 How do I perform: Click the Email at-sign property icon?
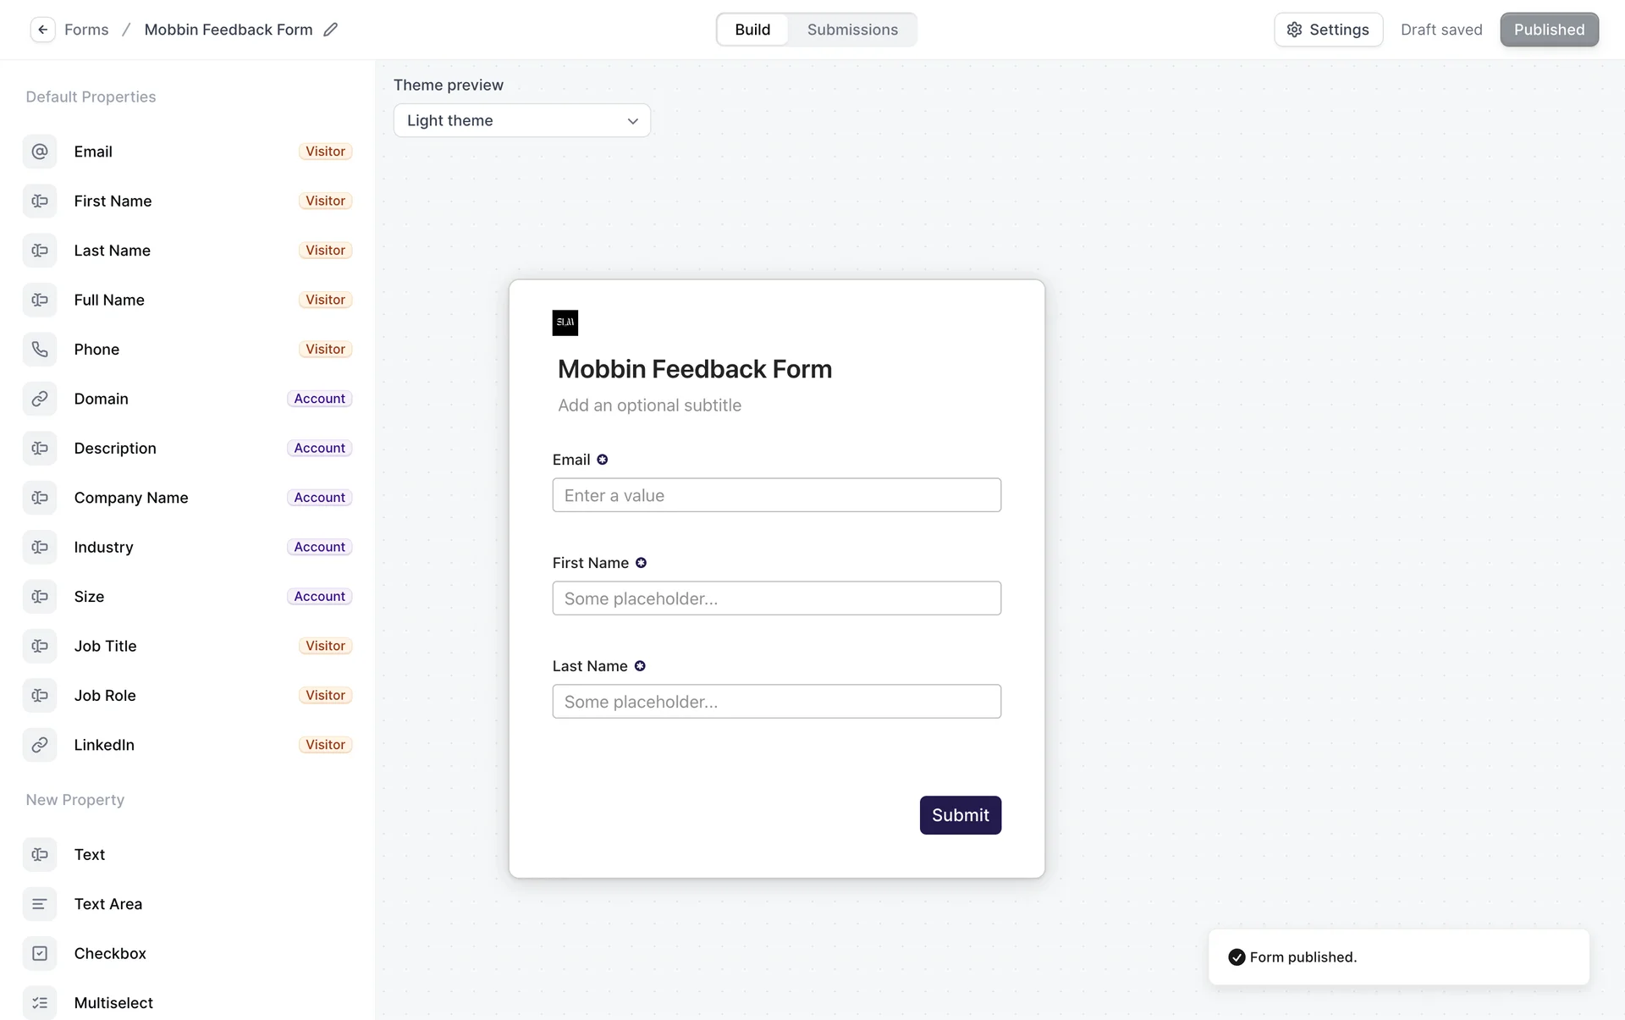[40, 152]
